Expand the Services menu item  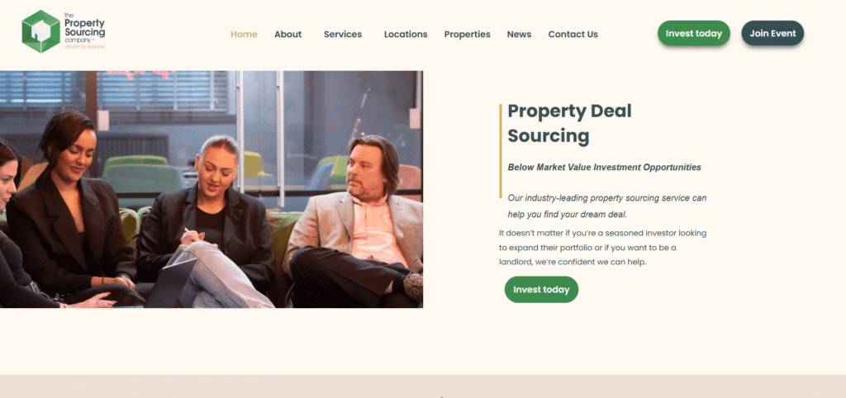point(343,35)
